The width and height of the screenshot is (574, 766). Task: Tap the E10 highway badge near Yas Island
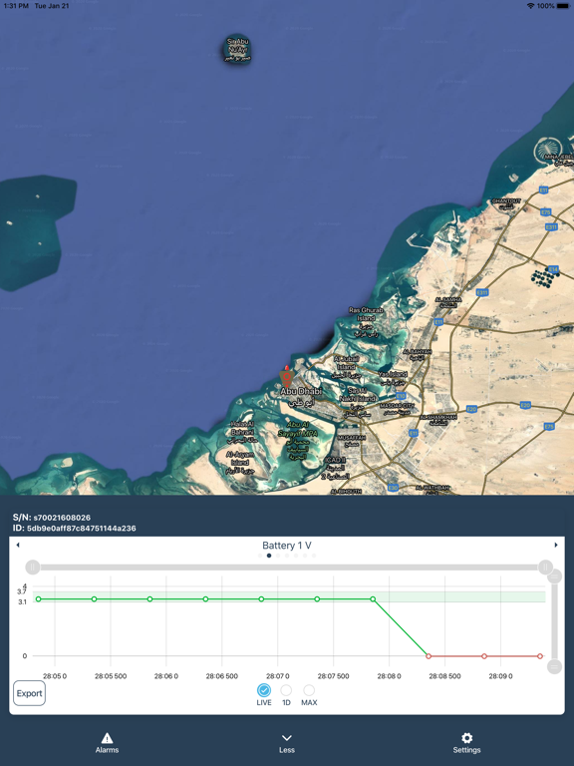coord(401,396)
